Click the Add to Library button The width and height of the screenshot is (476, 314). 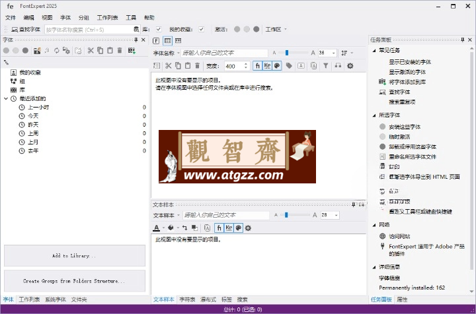74,256
